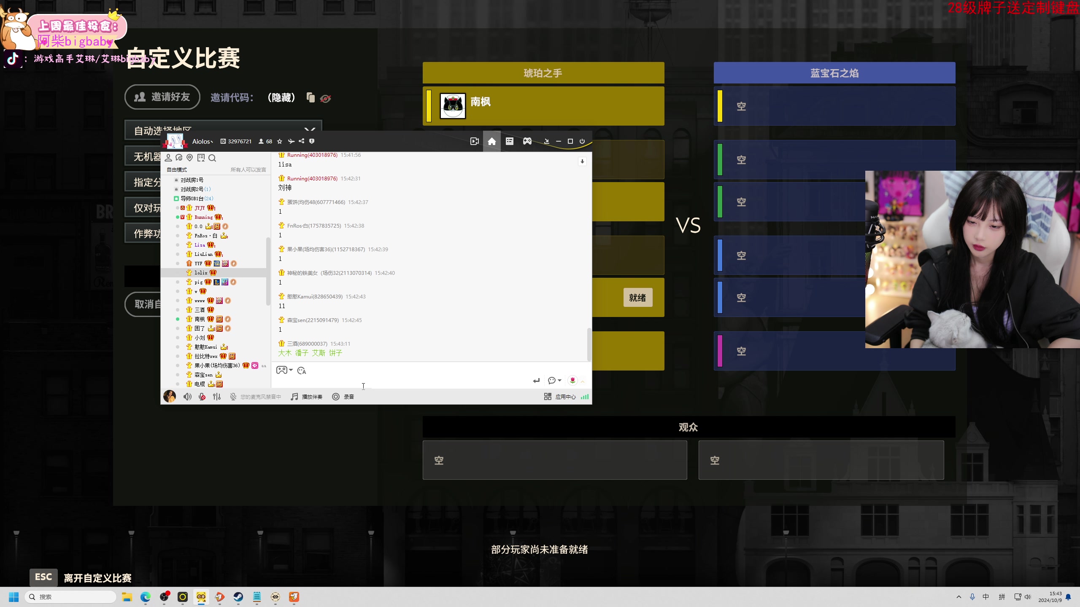
Task: Open the Windows Start menu
Action: coord(13,597)
